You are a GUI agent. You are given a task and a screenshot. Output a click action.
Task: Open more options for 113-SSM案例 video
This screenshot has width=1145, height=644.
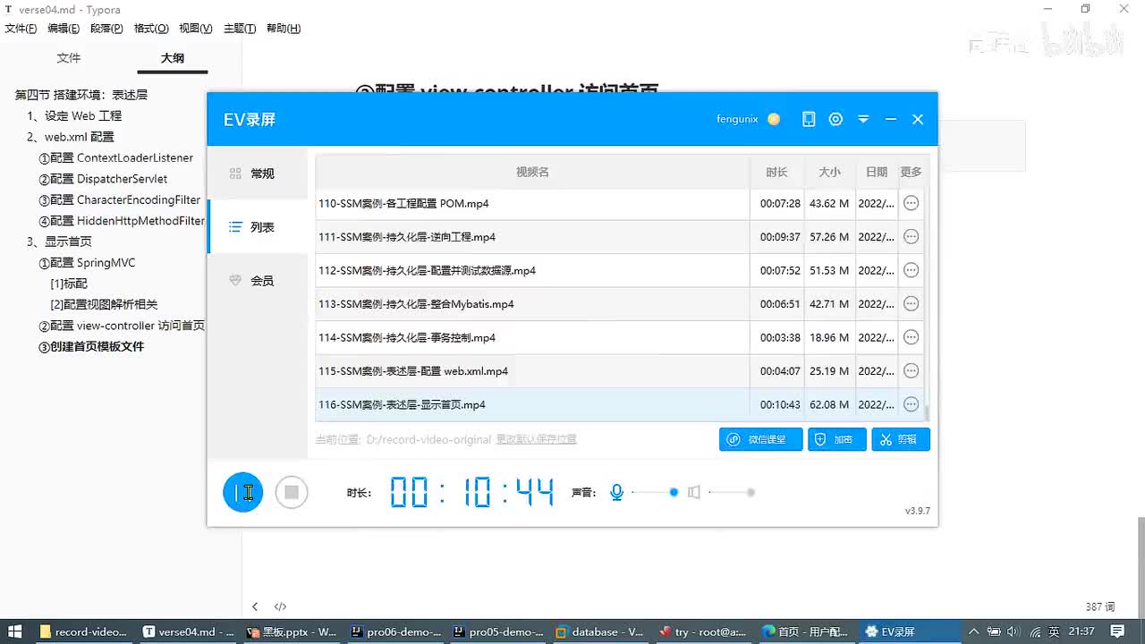911,304
